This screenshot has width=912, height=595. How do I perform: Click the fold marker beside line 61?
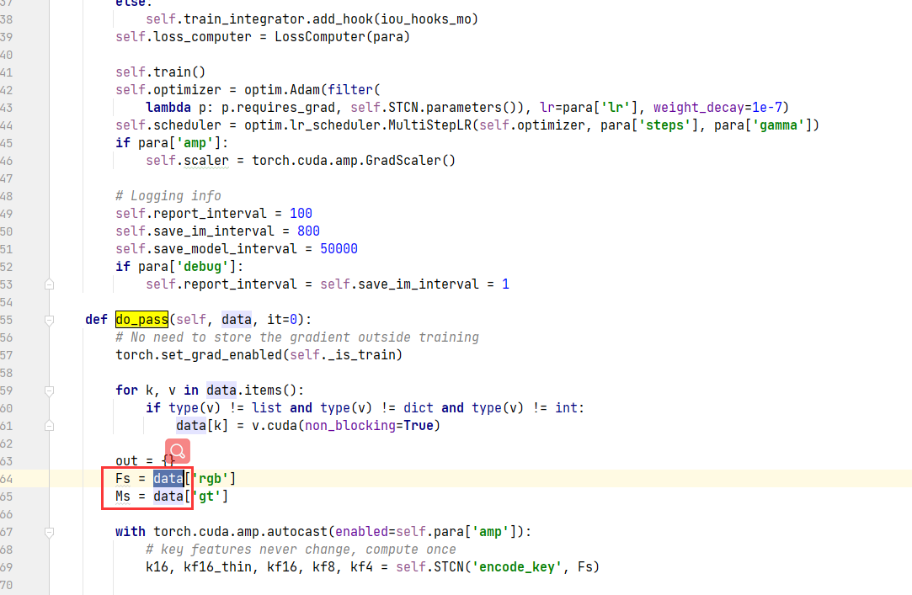tap(48, 425)
